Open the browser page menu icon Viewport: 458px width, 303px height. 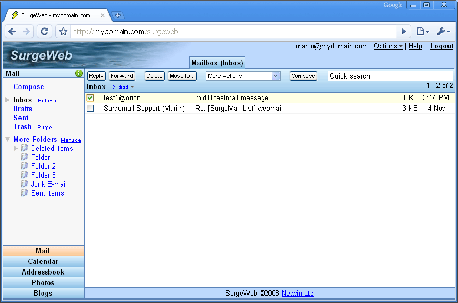(x=422, y=32)
